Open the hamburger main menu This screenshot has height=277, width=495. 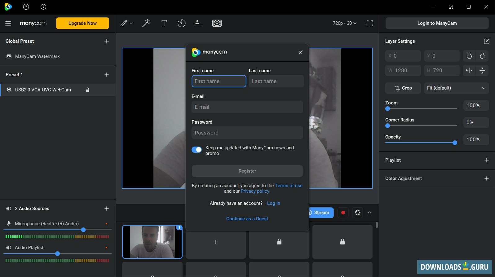[8, 23]
